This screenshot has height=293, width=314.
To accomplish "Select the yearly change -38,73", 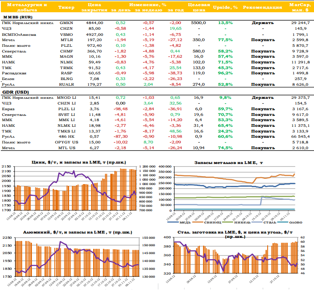I will tap(175, 73).
